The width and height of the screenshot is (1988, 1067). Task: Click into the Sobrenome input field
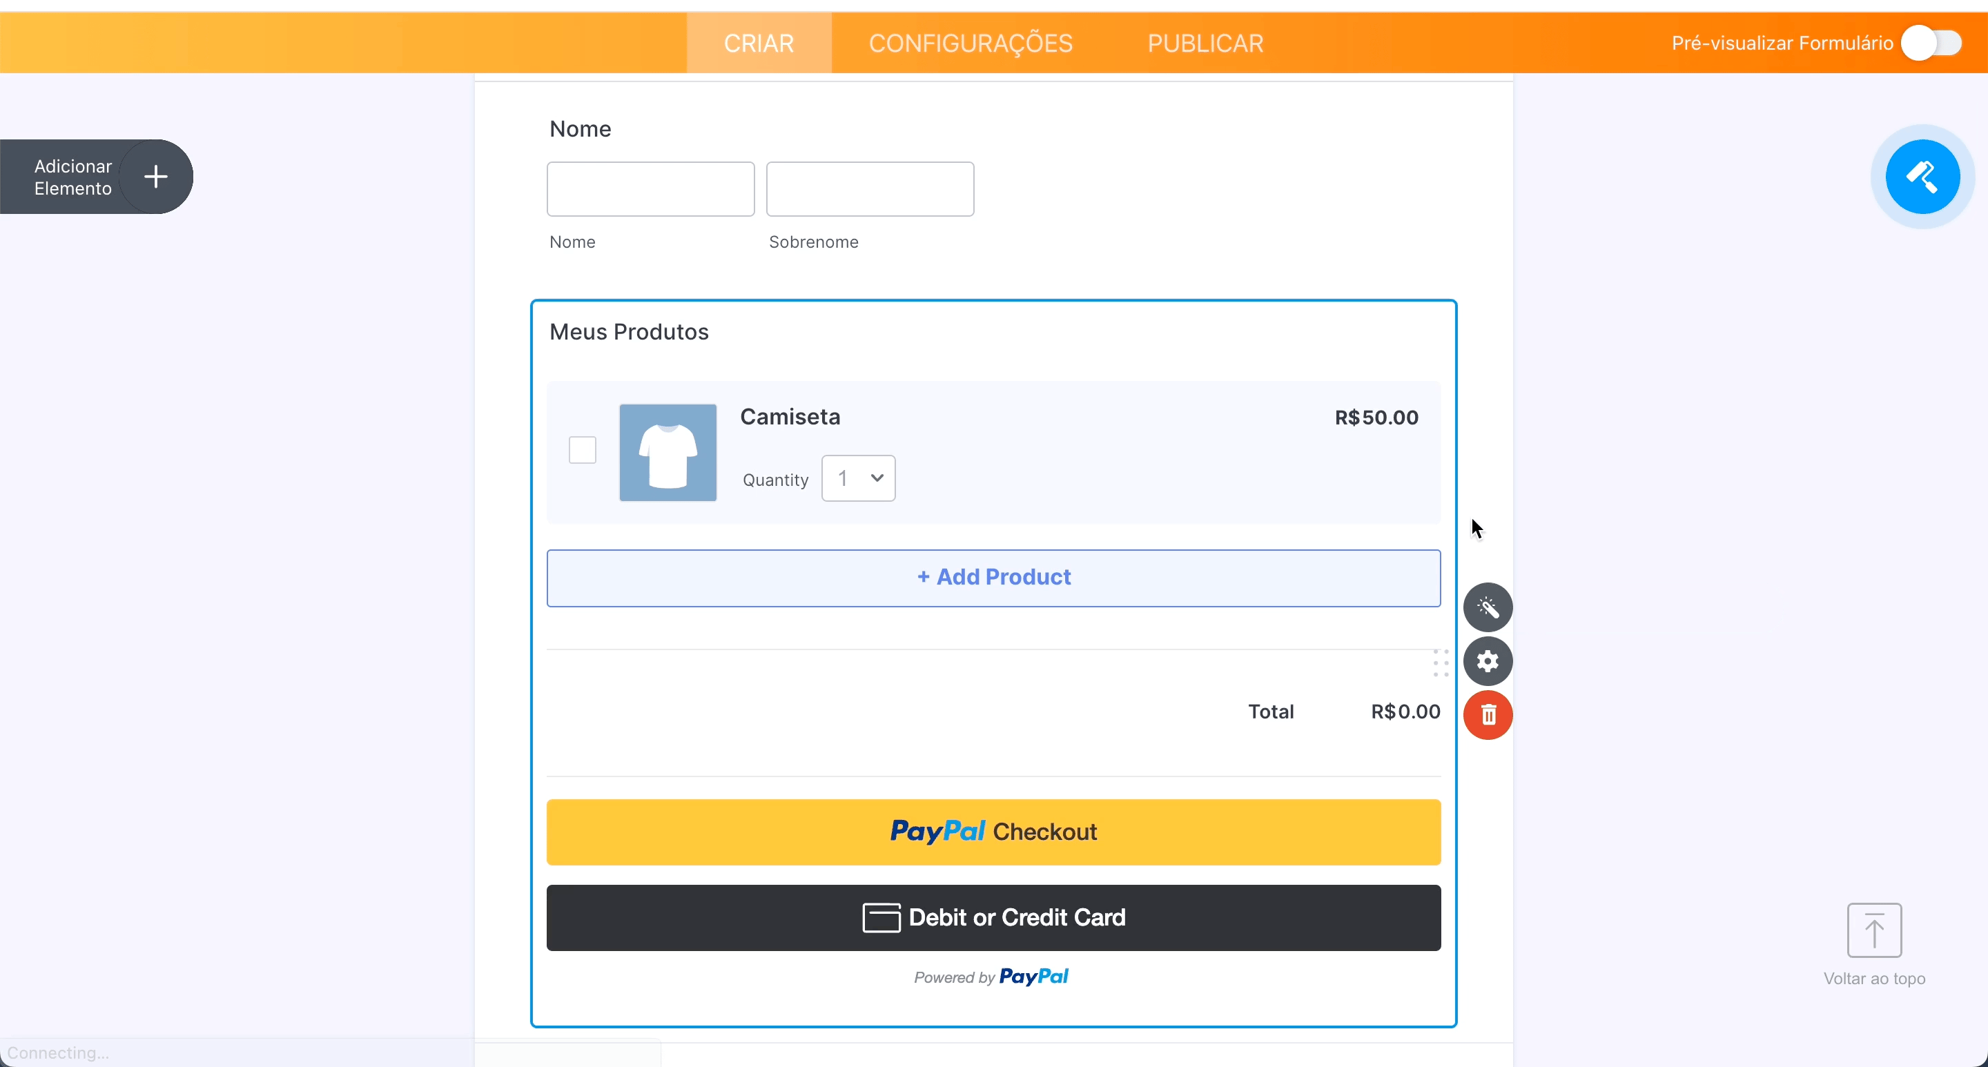[870, 189]
